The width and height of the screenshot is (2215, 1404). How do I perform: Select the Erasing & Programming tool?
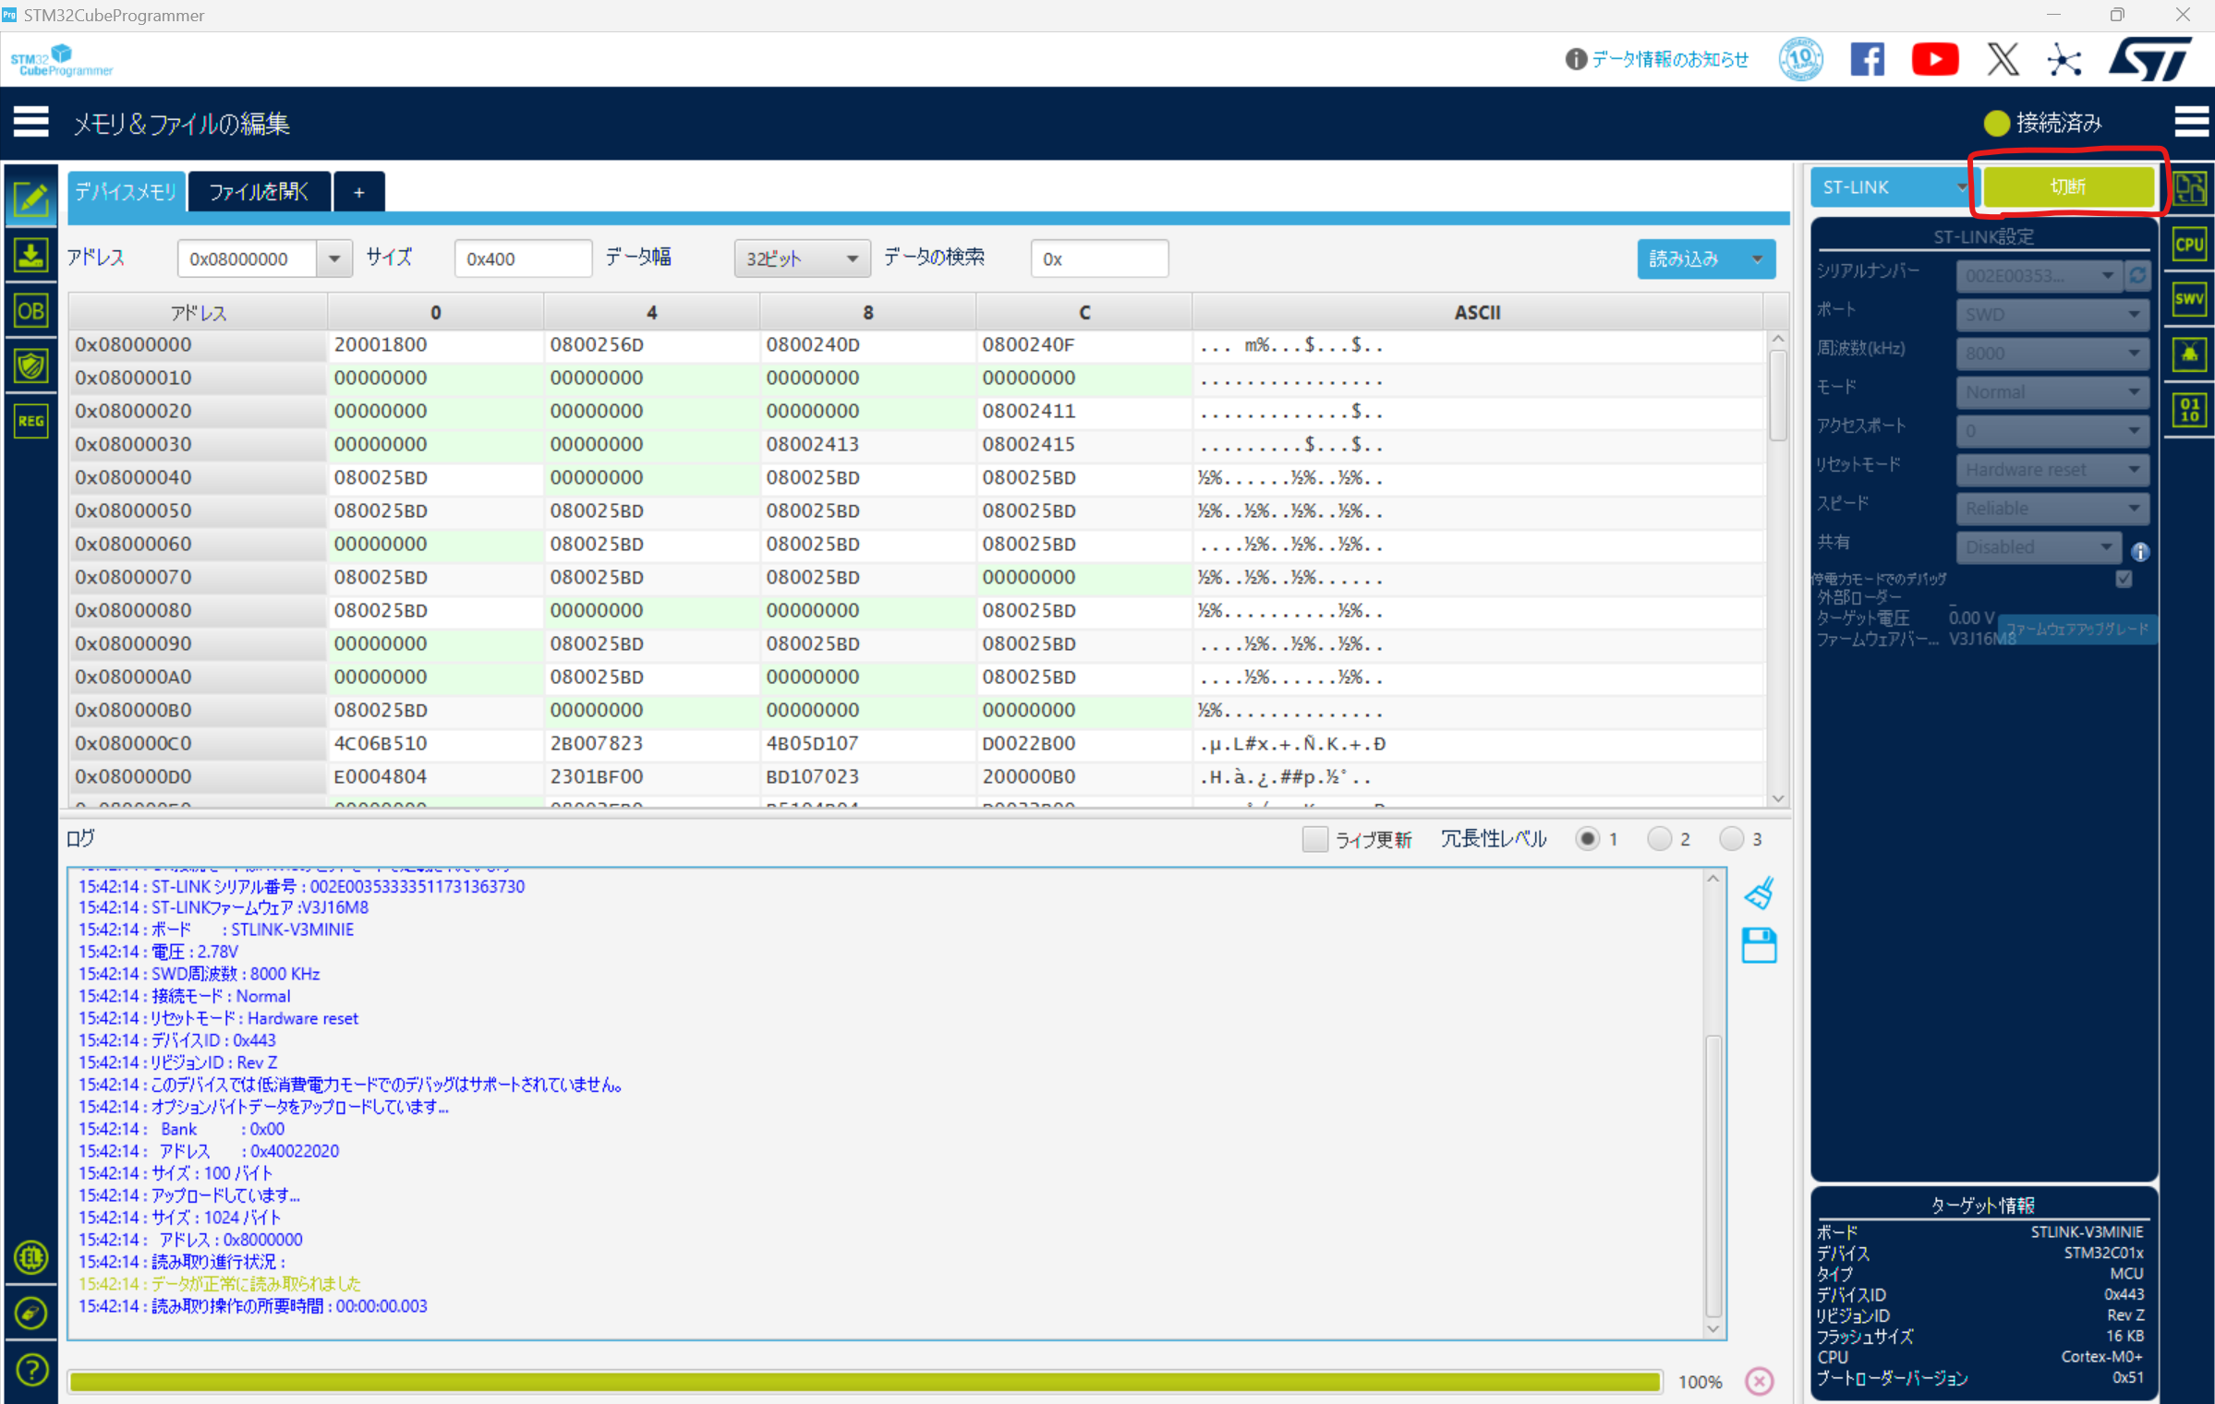(31, 255)
